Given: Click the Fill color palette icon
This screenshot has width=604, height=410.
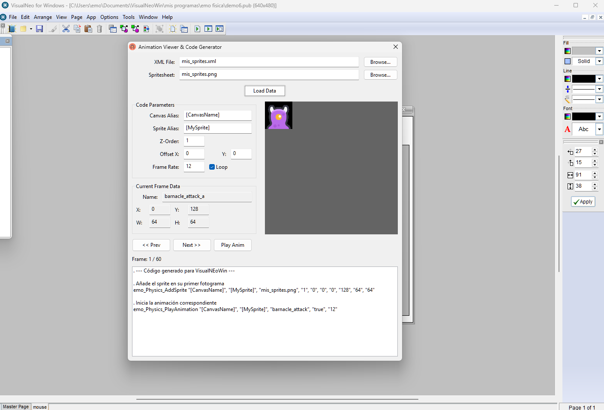Looking at the screenshot, I should [568, 51].
